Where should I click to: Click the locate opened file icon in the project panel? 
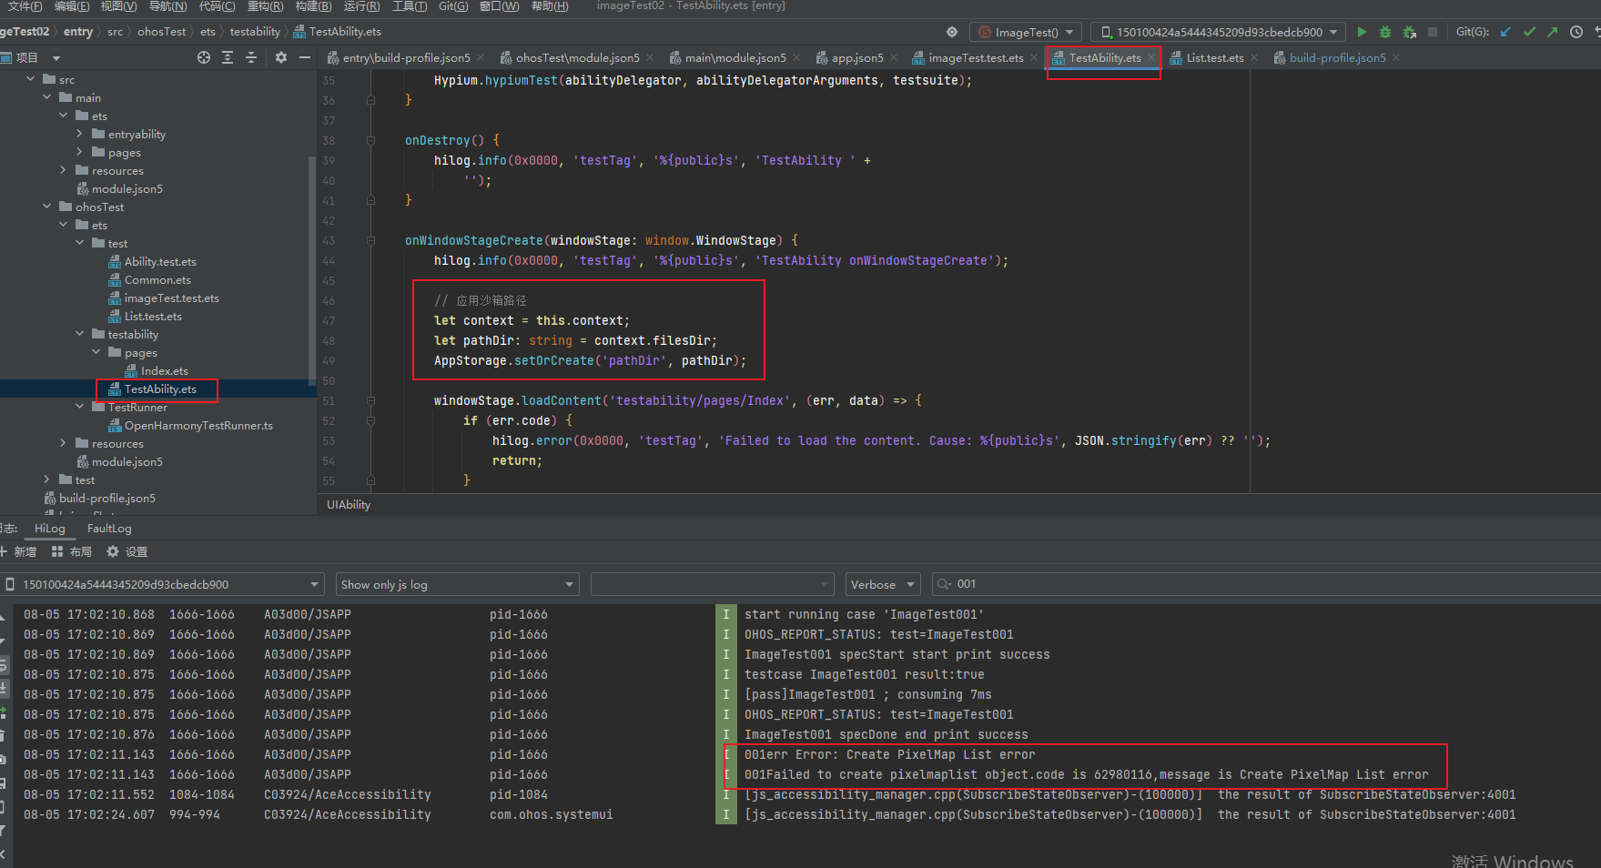[204, 57]
